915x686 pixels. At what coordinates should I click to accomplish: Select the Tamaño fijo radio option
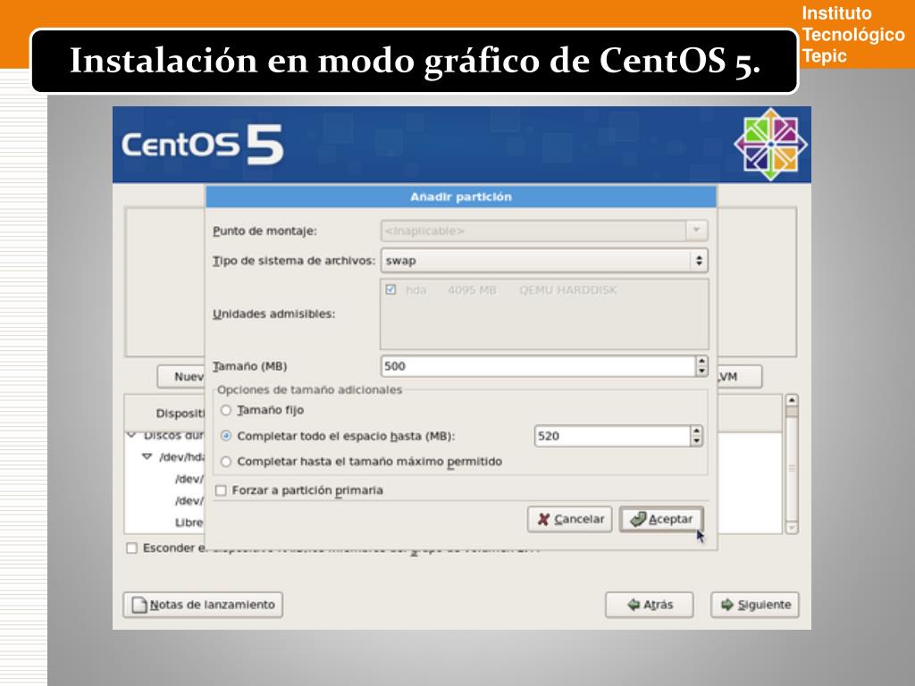(226, 410)
